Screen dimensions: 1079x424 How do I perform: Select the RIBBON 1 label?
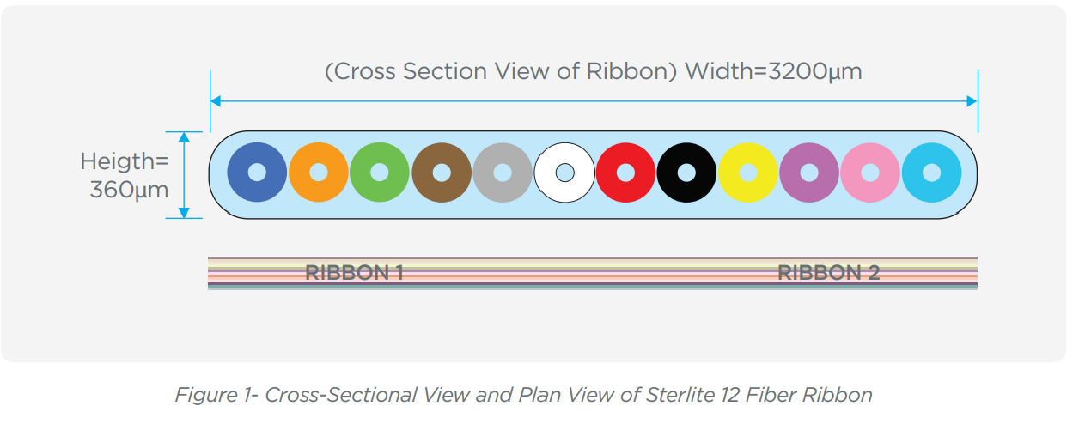(354, 273)
